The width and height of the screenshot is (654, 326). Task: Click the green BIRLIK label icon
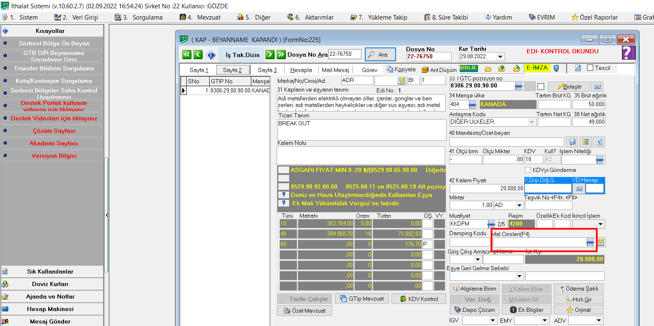pos(468,68)
